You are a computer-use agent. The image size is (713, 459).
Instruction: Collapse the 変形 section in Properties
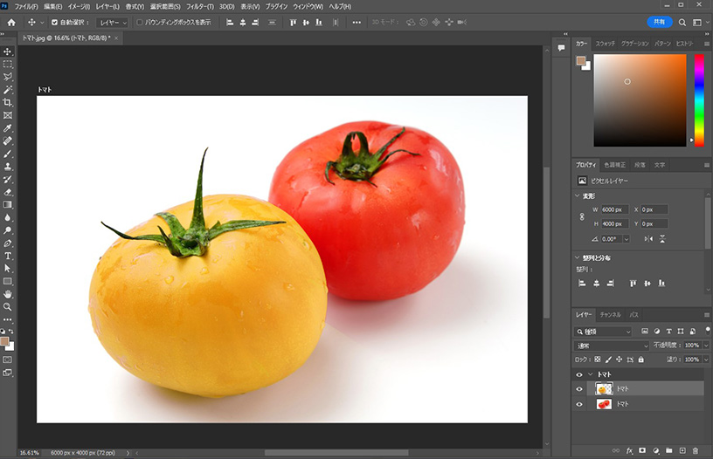[578, 195]
